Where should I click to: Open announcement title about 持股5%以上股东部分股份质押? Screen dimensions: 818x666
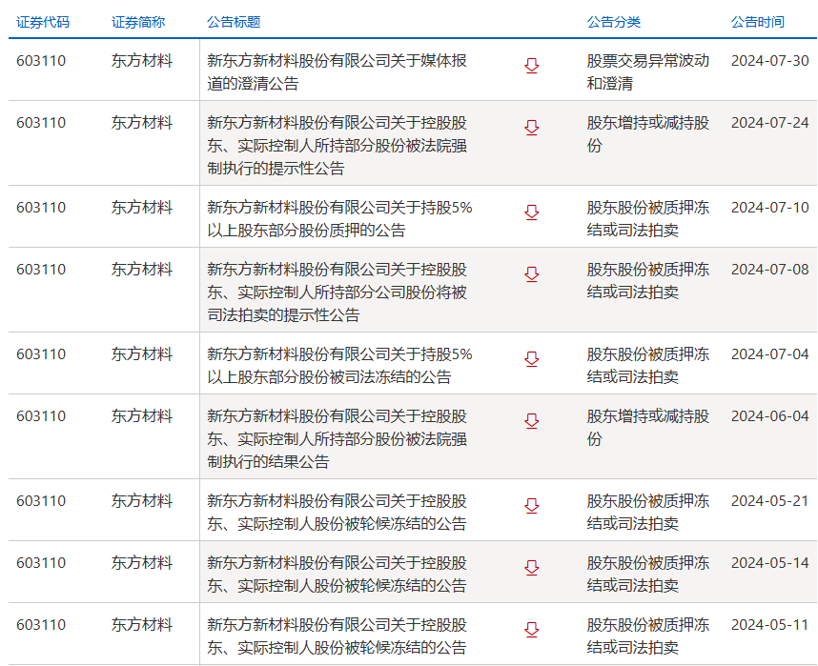coord(339,218)
